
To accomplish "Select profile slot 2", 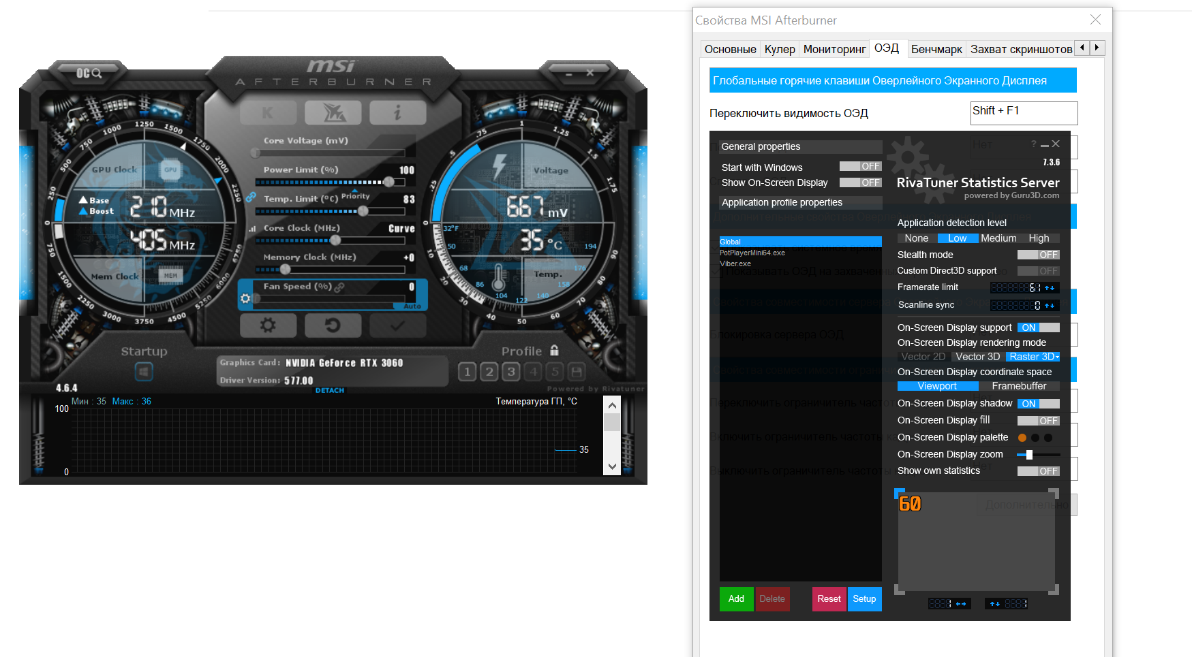I will click(489, 372).
